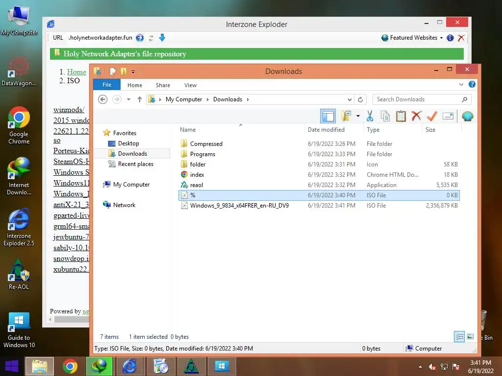This screenshot has height=376, width=502.
Task: Click the New folder icon in title bar
Action: 124,71
